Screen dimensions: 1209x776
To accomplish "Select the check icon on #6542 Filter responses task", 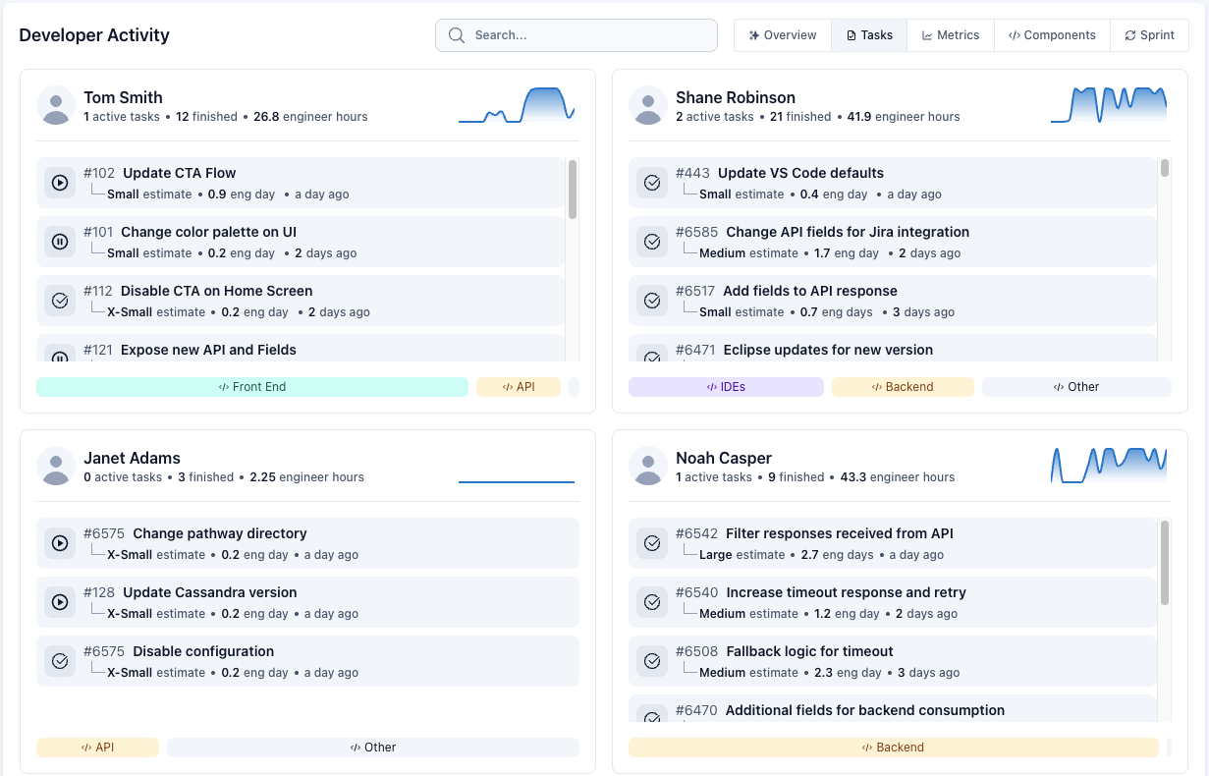I will tap(651, 543).
